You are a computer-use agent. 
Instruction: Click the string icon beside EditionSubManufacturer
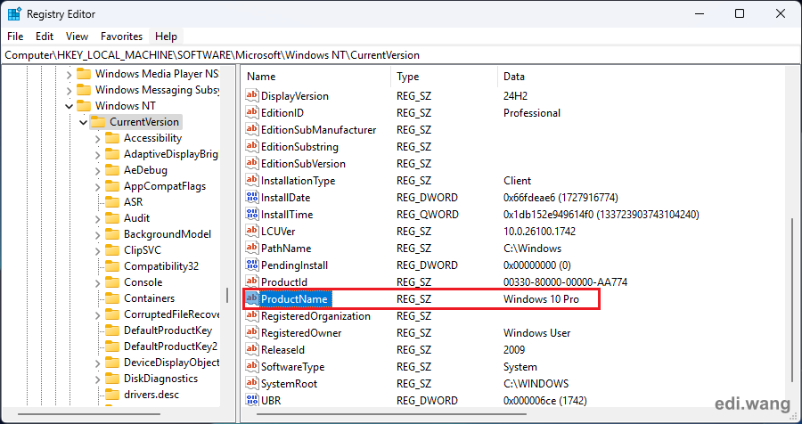tap(251, 129)
